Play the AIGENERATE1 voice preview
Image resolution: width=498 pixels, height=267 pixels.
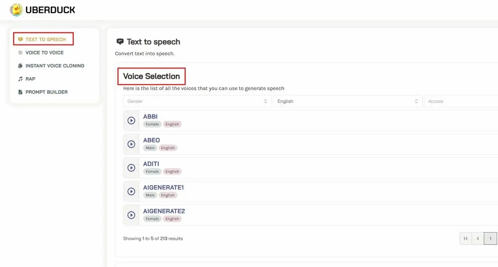coord(131,191)
